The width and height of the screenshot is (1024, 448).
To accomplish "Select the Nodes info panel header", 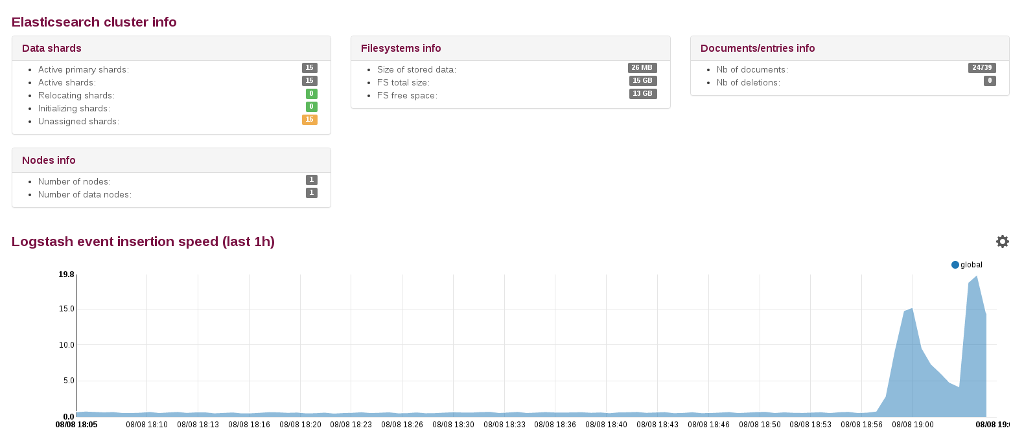I will (x=171, y=161).
